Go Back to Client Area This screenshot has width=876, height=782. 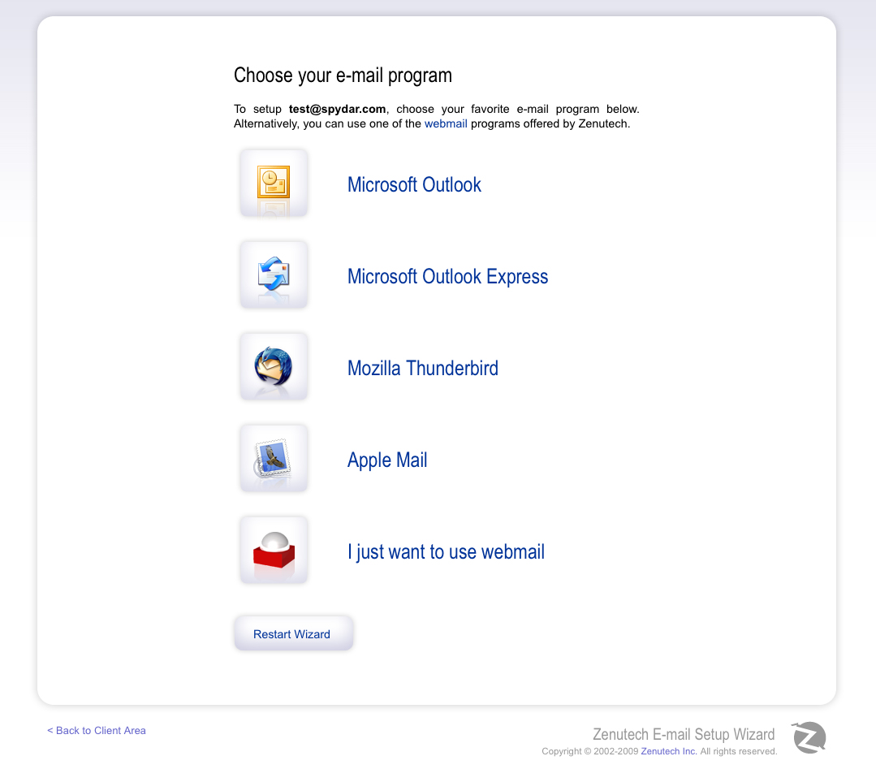(96, 731)
